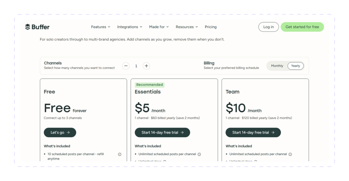Click '$60 billed yearly' text
The height and width of the screenshot is (181, 349).
coord(163,118)
